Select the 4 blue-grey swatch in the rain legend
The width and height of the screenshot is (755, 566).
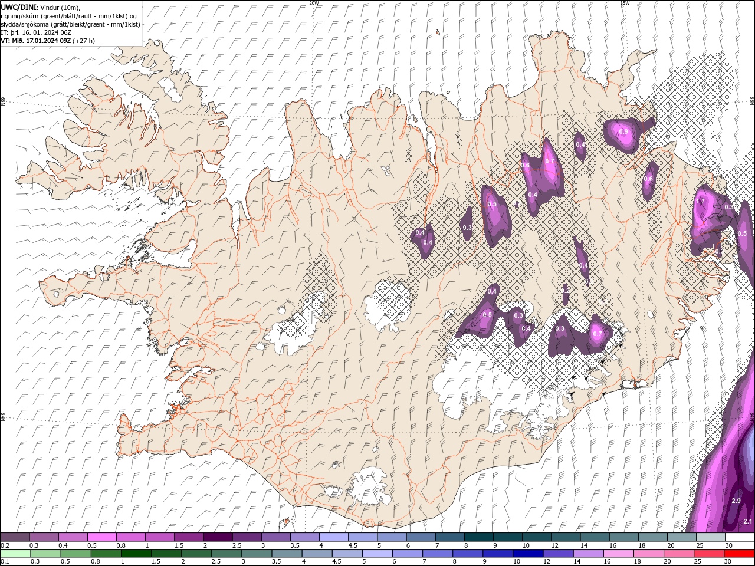coord(317,553)
